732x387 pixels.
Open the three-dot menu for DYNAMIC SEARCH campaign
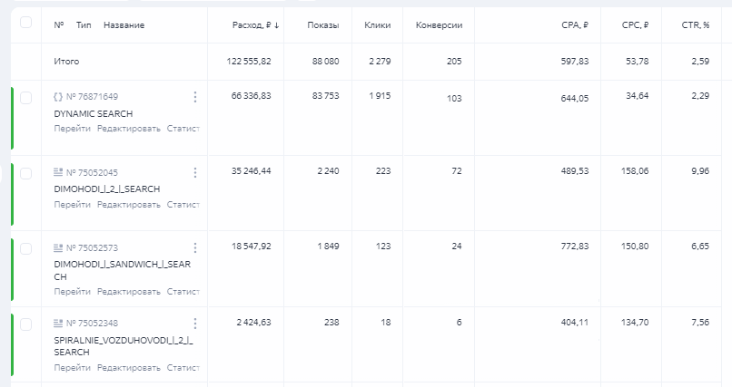195,97
